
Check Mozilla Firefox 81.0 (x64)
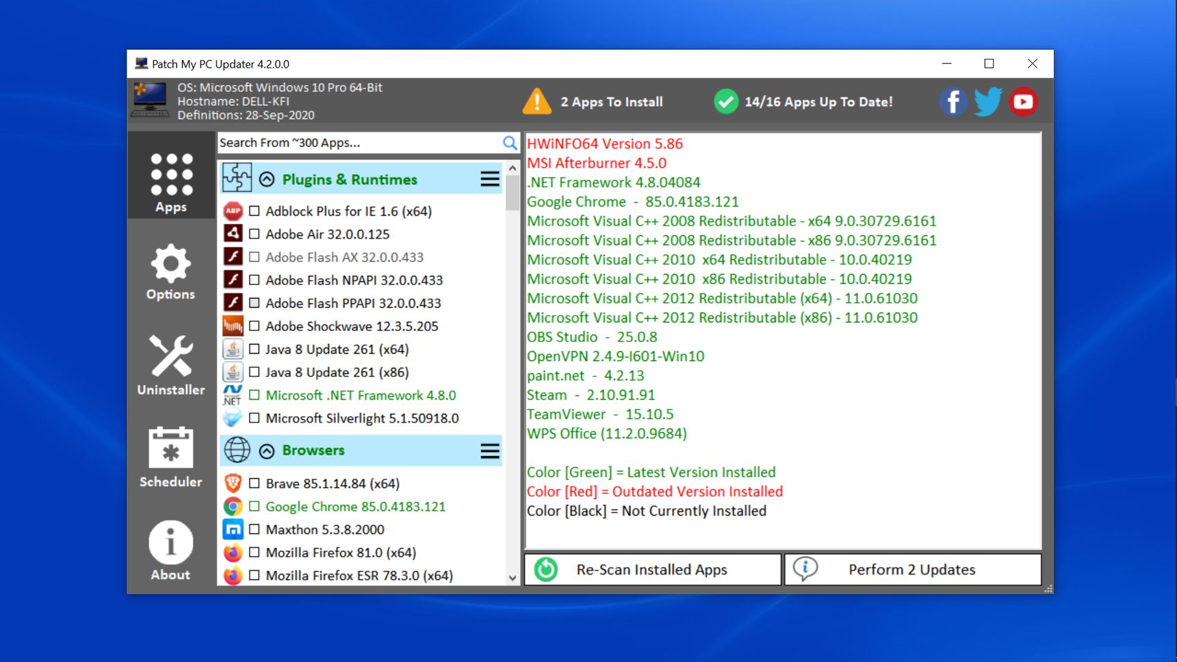point(254,552)
